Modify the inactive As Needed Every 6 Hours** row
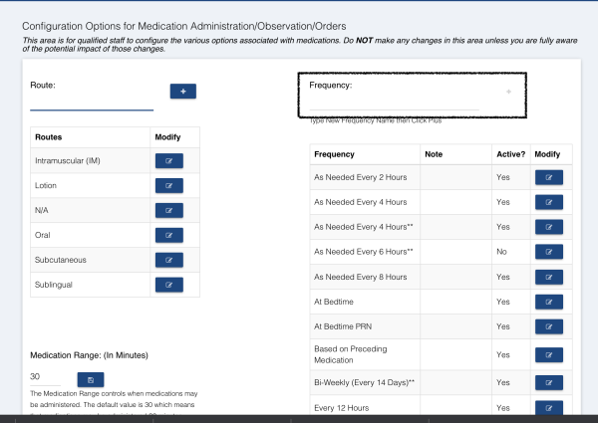 [548, 252]
